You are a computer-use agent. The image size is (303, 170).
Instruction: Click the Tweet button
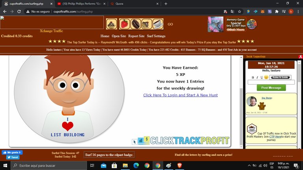[x=13, y=157]
